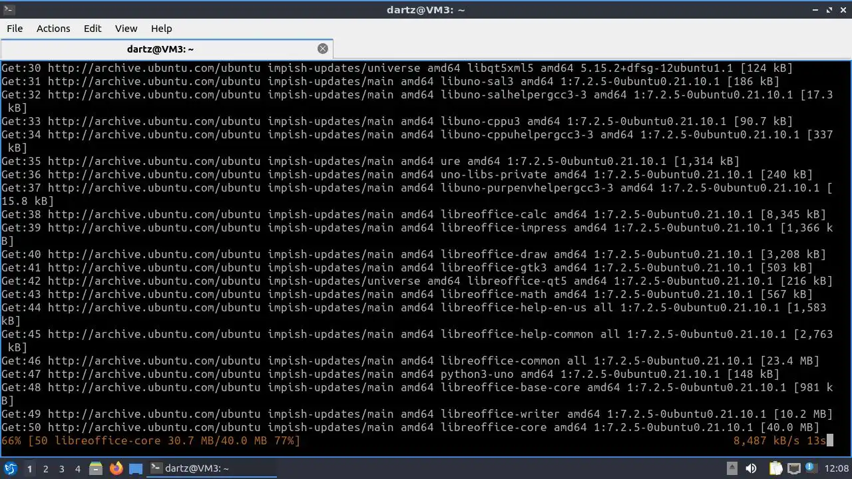Click the terminal icon in the title bar
Screen dimensions: 852x479
pos(8,9)
